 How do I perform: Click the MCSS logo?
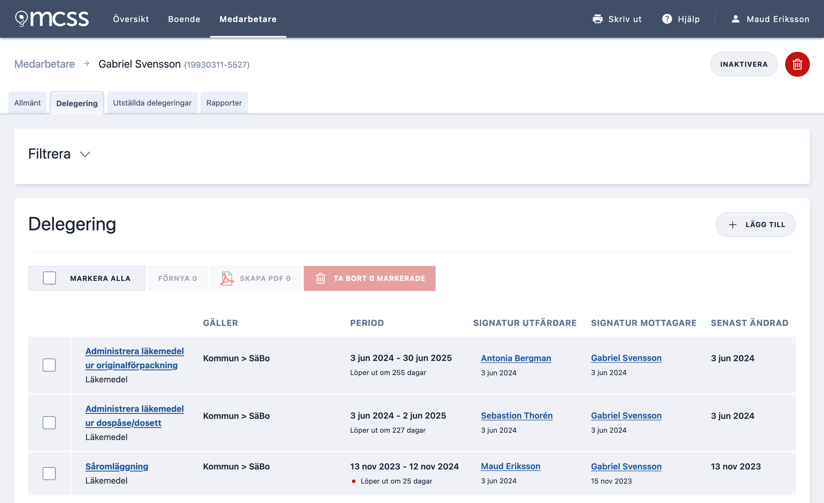[52, 19]
